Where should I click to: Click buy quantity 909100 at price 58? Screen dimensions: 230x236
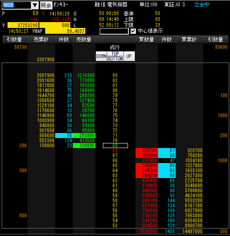click(150, 201)
